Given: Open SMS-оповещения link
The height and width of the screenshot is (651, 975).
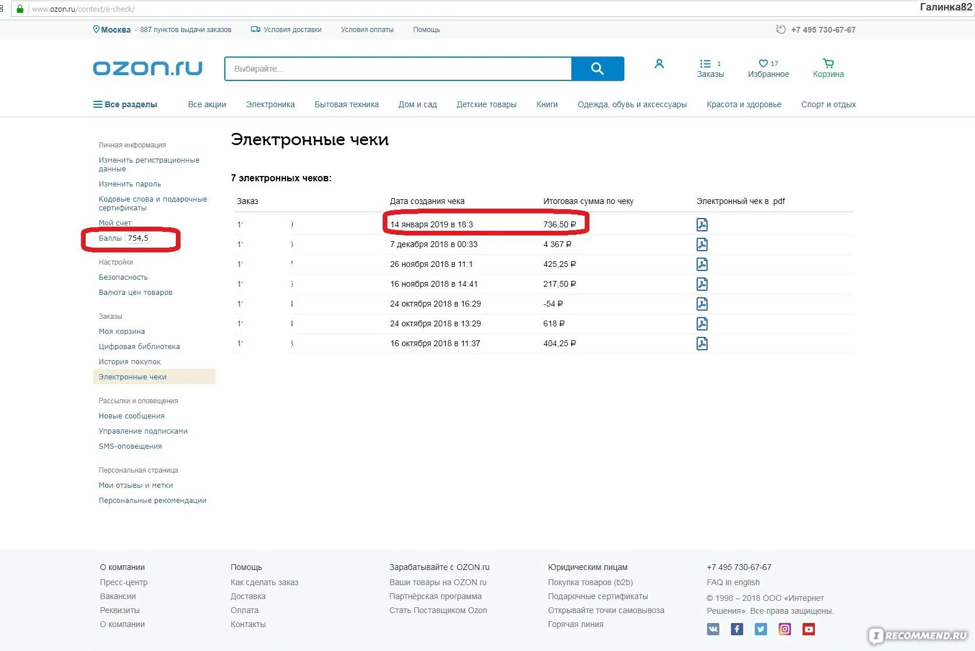Looking at the screenshot, I should pos(130,446).
